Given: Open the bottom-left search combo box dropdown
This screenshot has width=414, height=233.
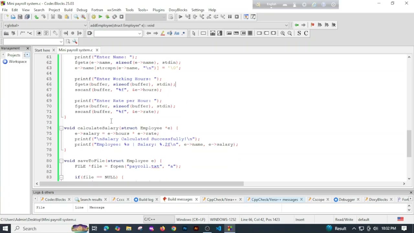Looking at the screenshot, I should (61, 41).
